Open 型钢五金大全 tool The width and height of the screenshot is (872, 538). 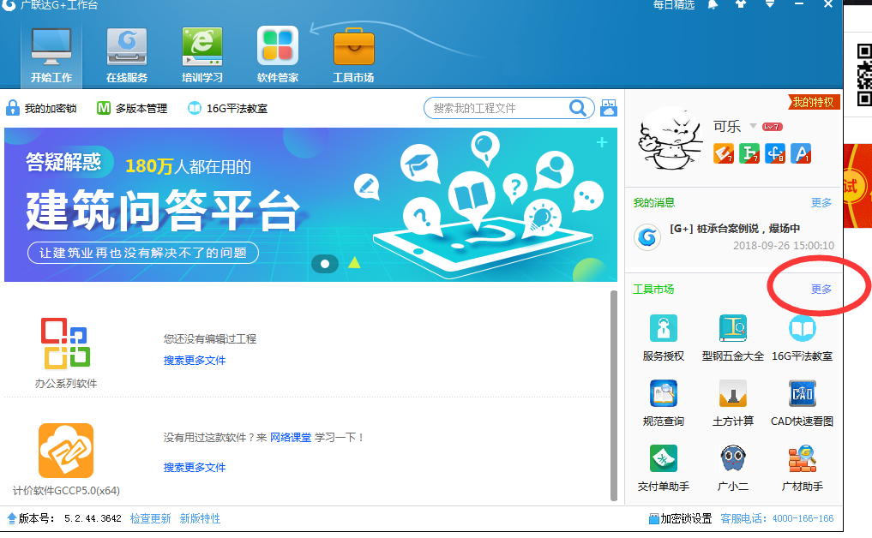click(x=733, y=338)
